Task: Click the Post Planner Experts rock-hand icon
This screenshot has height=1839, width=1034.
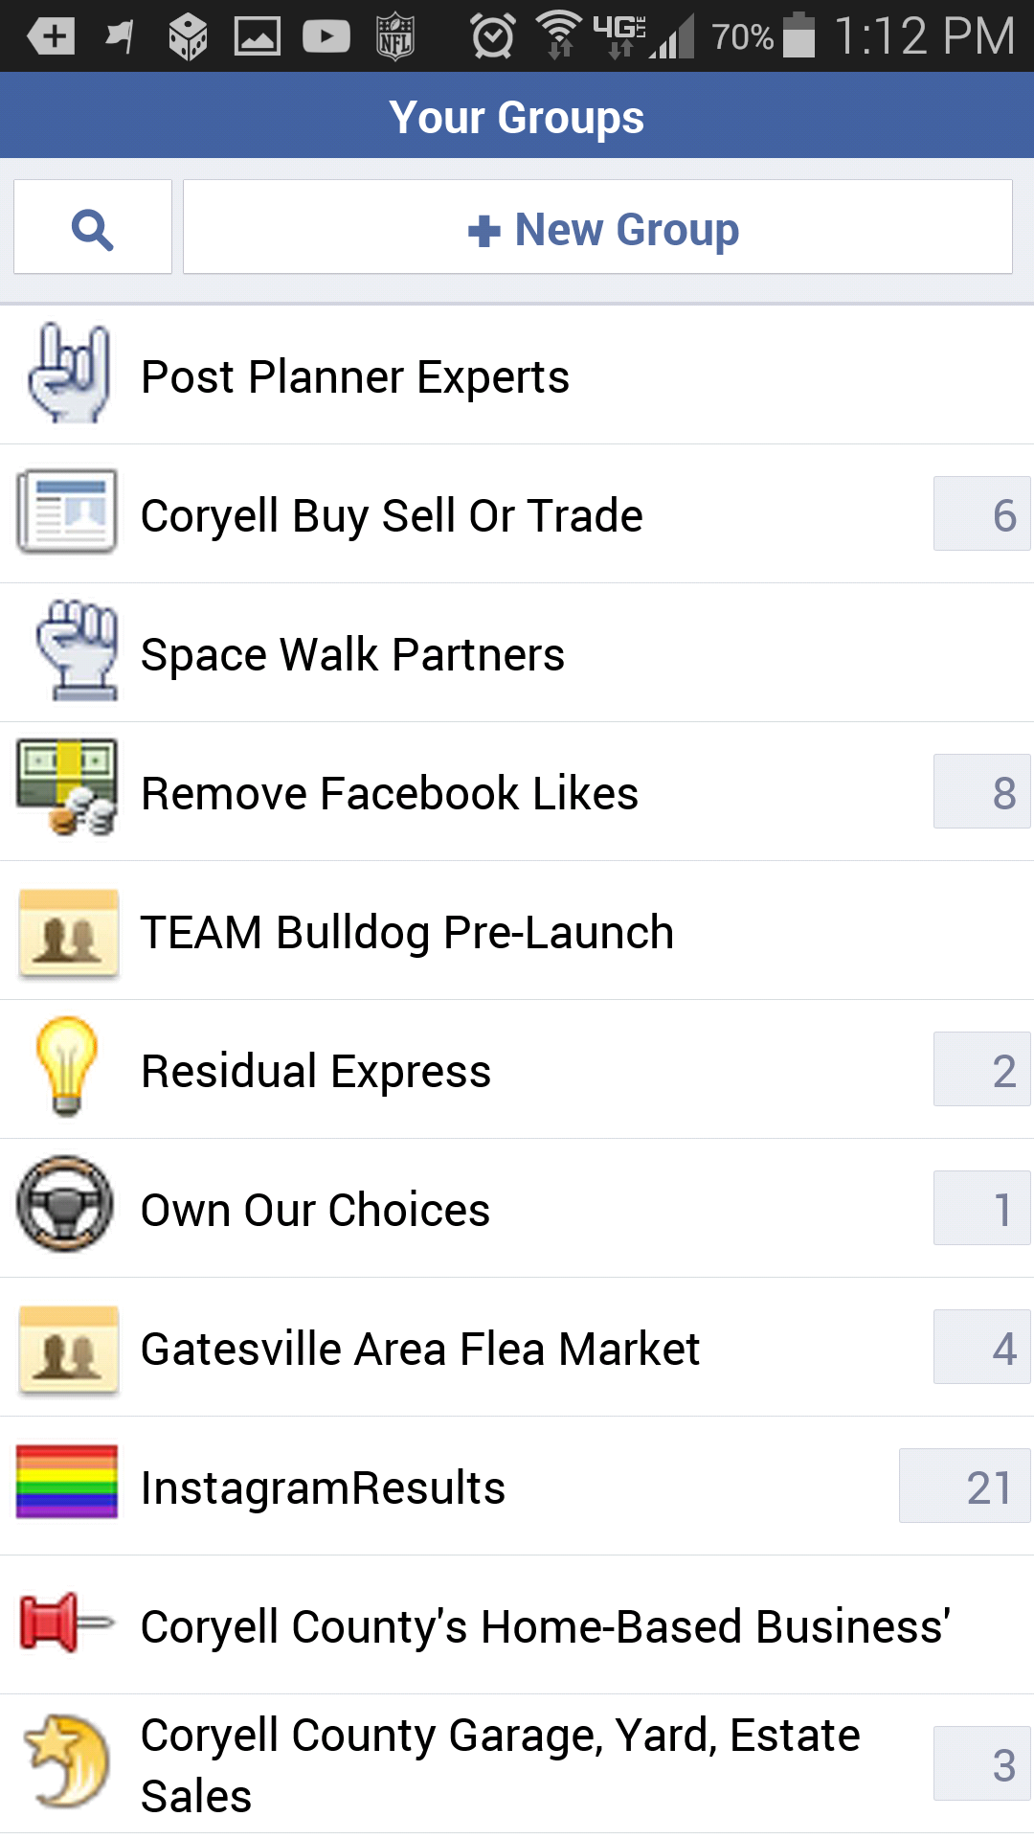Action: click(69, 374)
